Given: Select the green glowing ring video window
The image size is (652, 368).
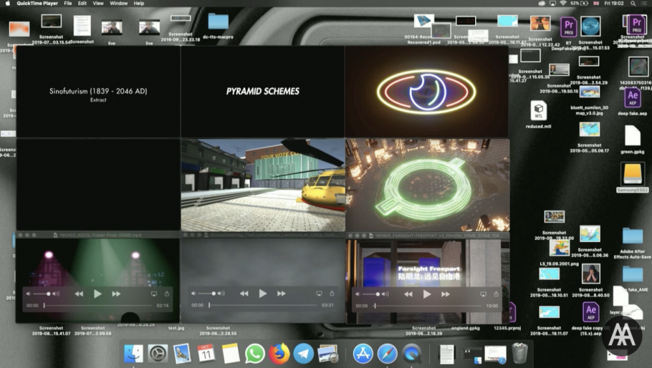Looking at the screenshot, I should pos(427,185).
